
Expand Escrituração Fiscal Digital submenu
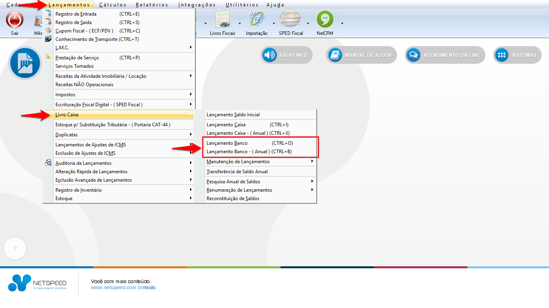click(x=191, y=104)
